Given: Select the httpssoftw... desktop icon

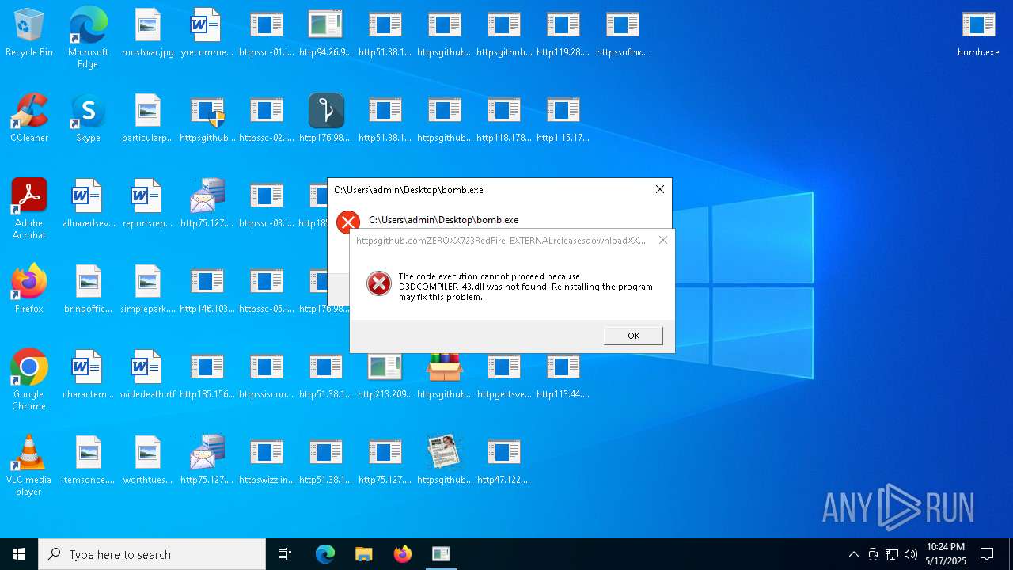Looking at the screenshot, I should coord(623,33).
